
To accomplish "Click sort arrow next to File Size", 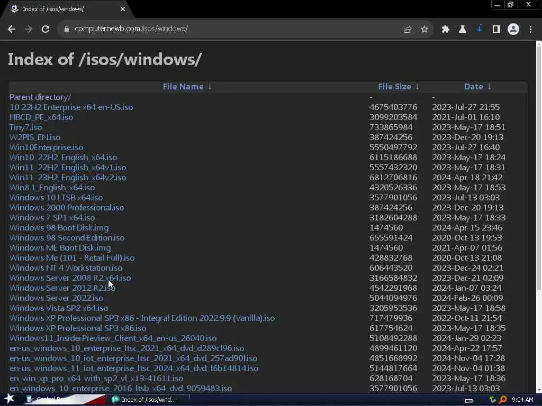I will pos(417,86).
